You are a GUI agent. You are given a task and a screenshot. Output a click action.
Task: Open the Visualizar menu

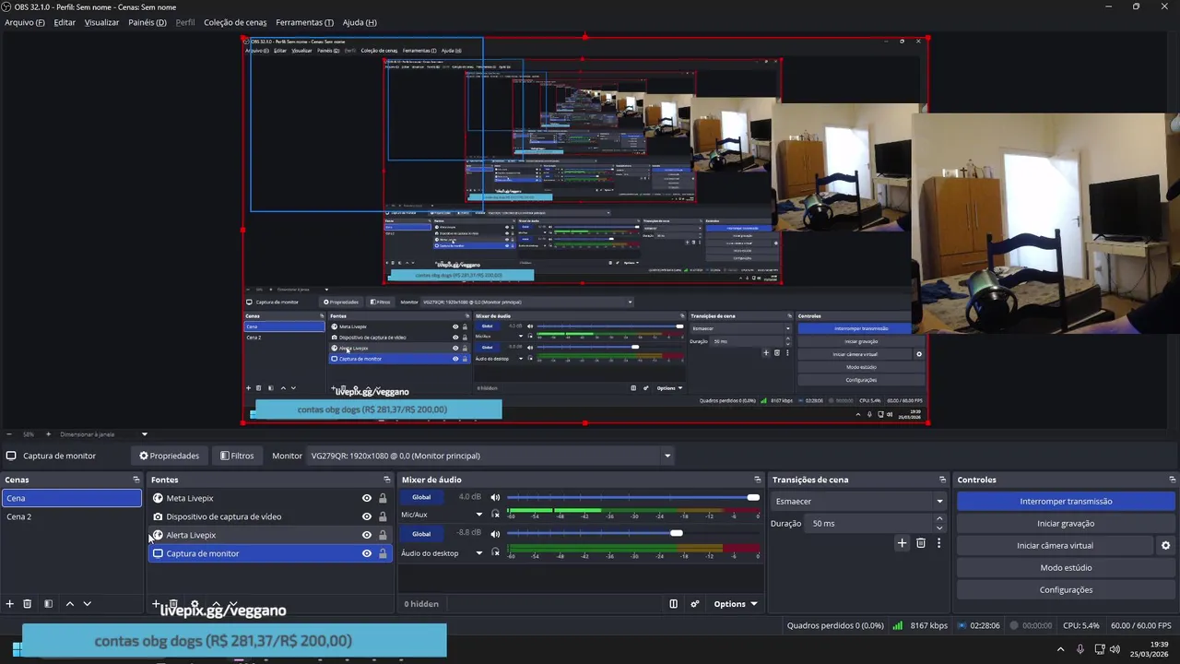click(x=101, y=22)
